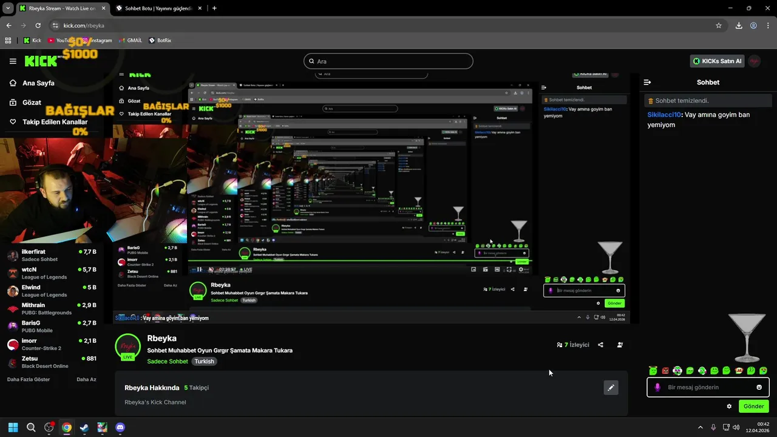Screen dimensions: 777x437
Task: Click the green Gönder button
Action: click(754, 406)
